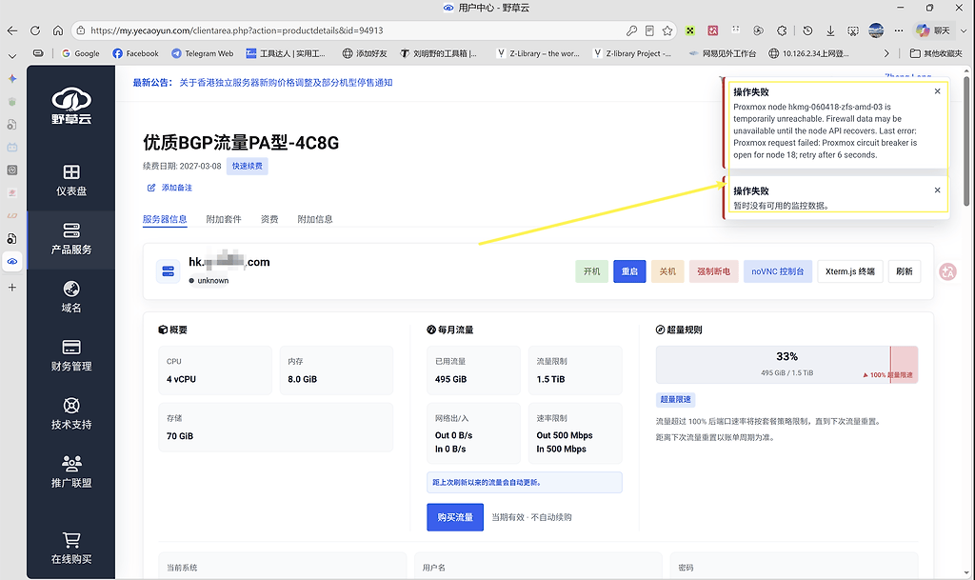Screen dimensions: 975x580
Task: Click the 4 vCPU value
Action: [181, 379]
